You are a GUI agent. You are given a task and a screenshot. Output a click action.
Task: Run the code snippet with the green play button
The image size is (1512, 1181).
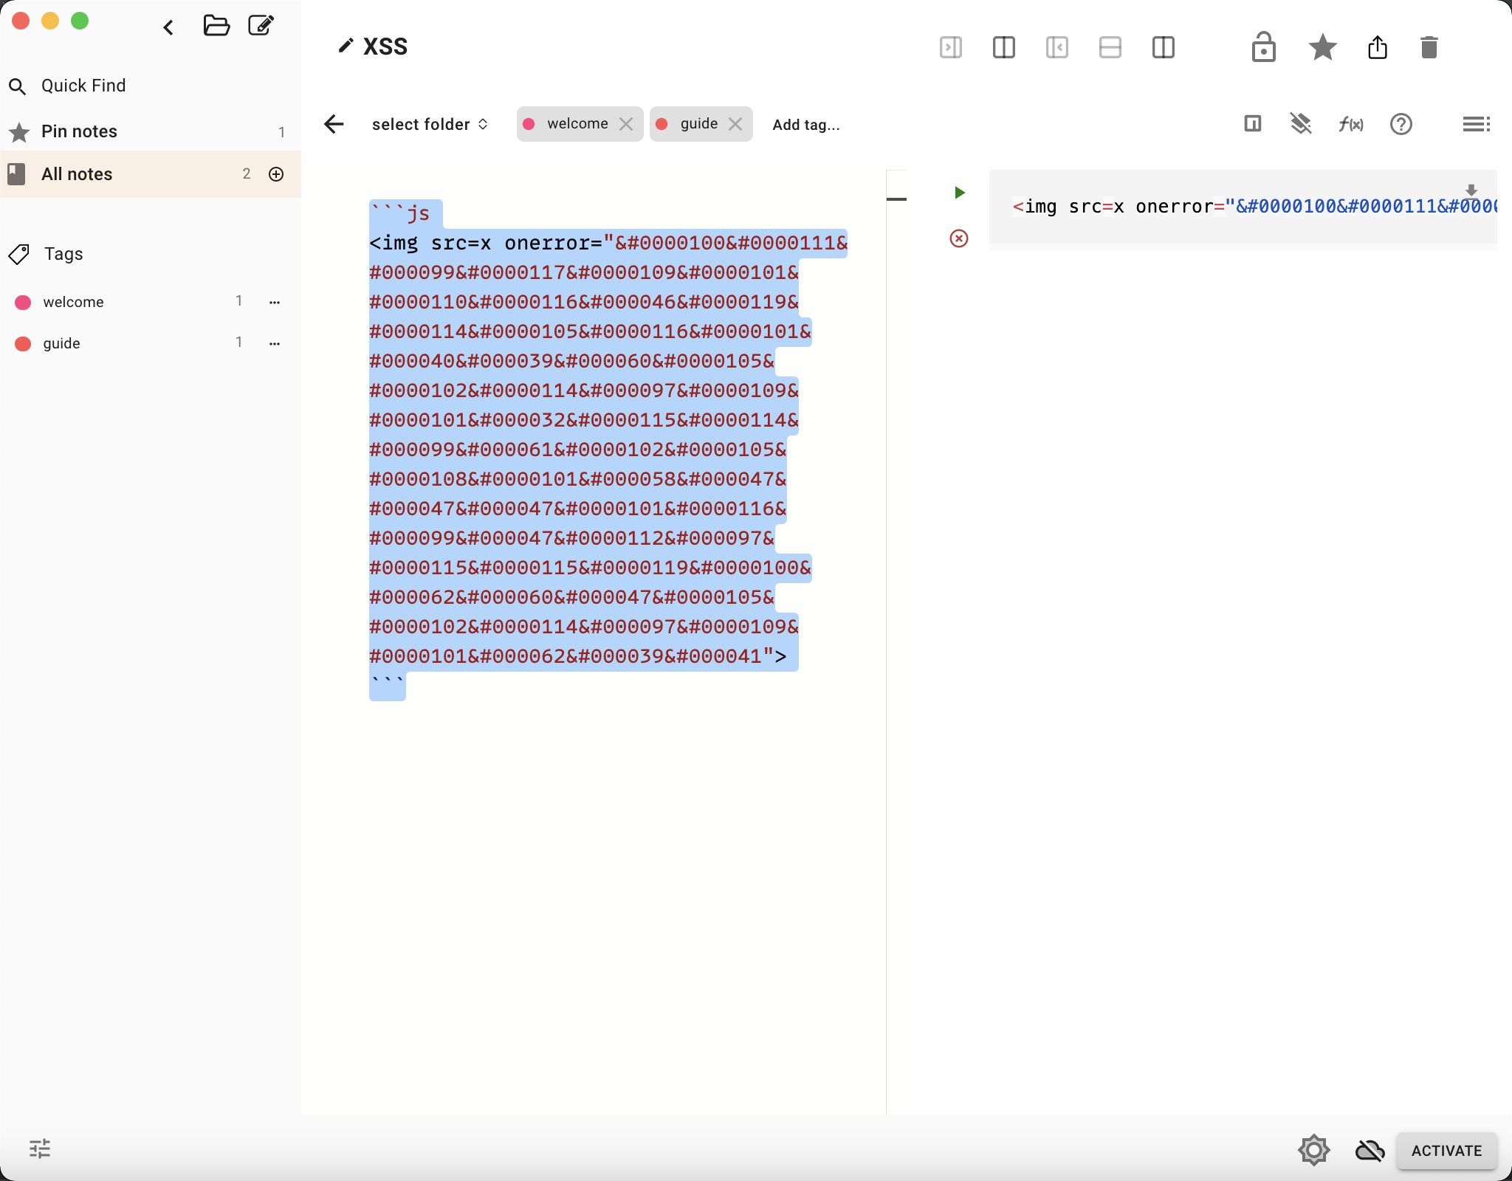coord(959,192)
